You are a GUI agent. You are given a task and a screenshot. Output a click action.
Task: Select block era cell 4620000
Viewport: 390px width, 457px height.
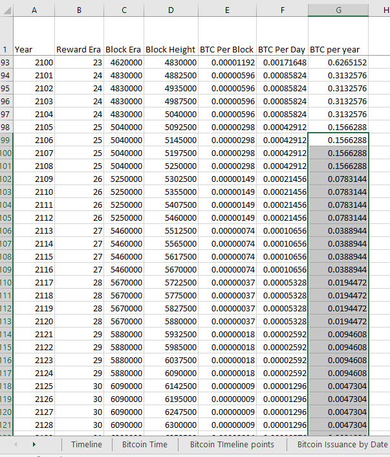point(124,62)
